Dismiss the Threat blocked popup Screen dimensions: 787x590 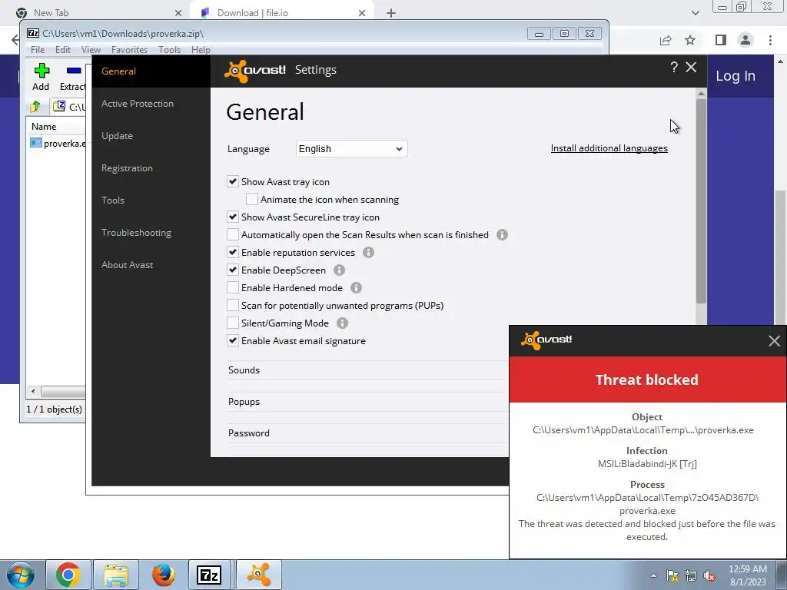774,341
